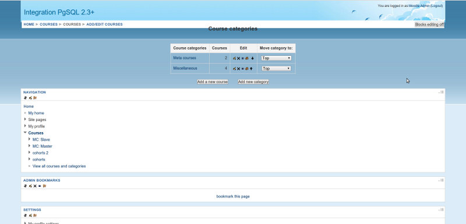Open move-to dropdown for Miscellaneous
This screenshot has height=224, width=466.
point(276,69)
